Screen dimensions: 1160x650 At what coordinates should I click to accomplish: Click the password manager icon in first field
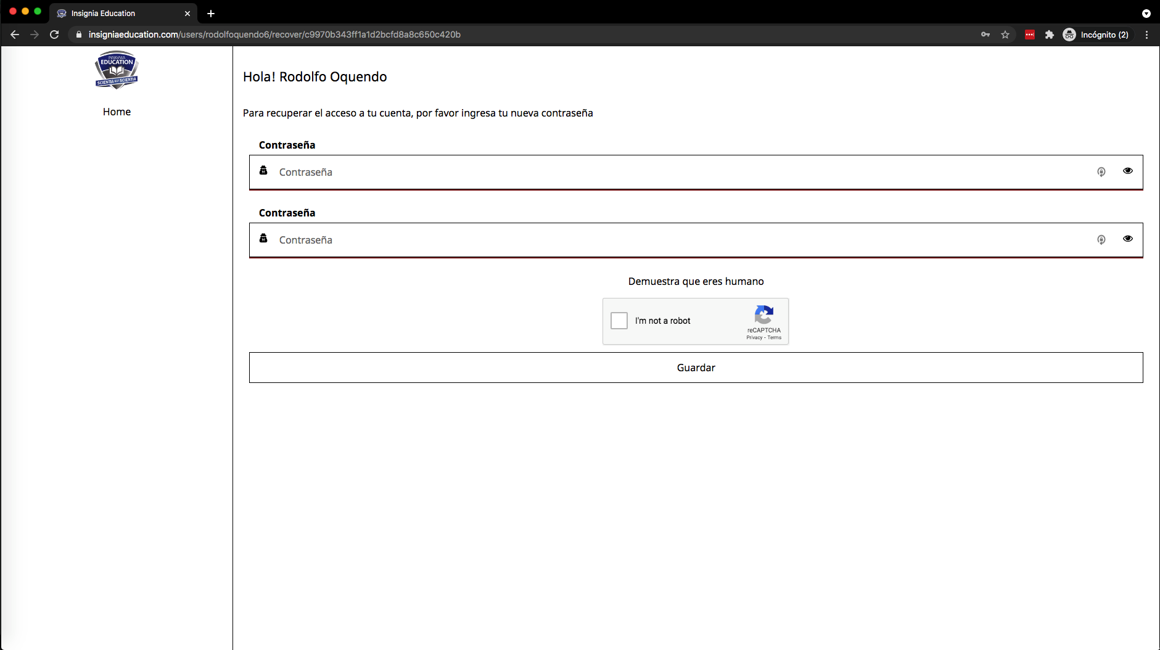(x=1101, y=172)
